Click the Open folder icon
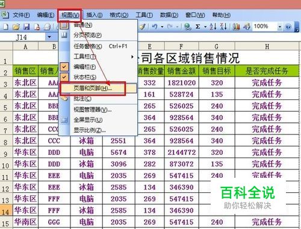The height and width of the screenshot is (229, 301). tap(16, 27)
